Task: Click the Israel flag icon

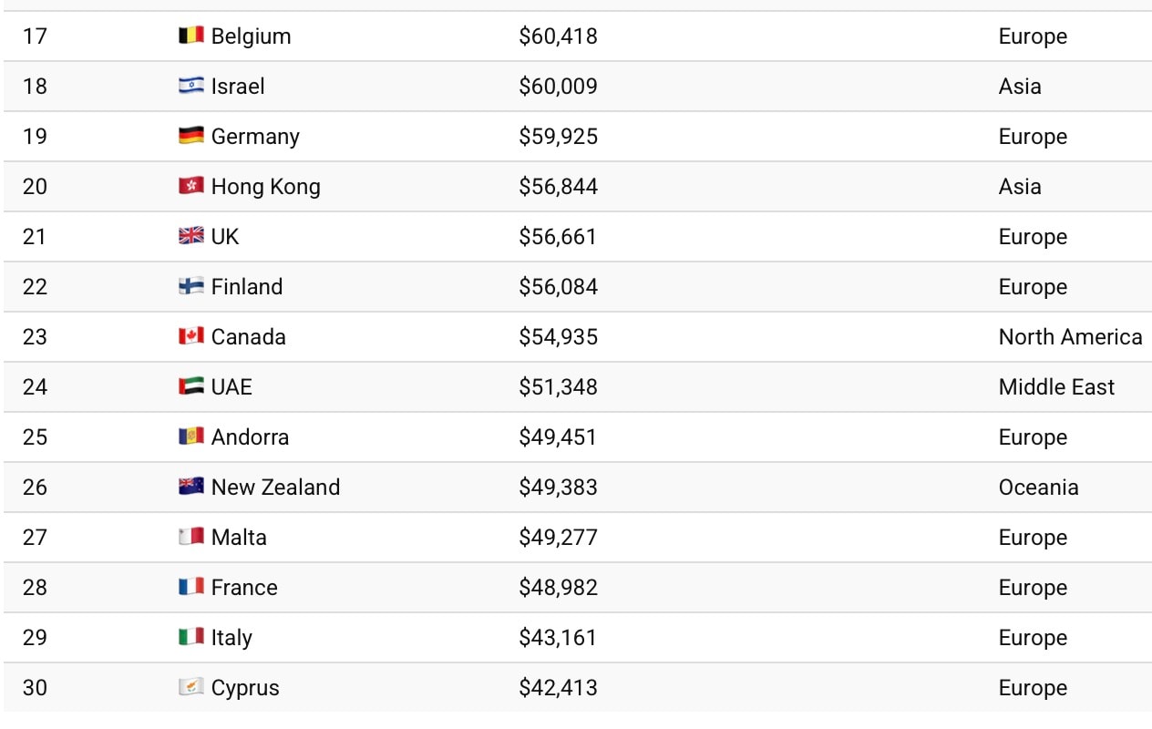Action: (x=191, y=87)
